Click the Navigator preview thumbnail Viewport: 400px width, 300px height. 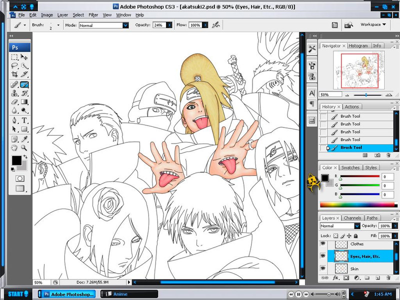359,70
